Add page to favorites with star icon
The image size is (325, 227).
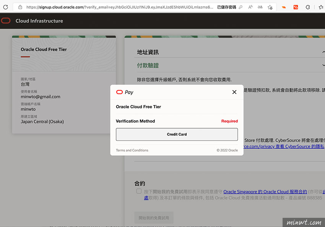270,7
